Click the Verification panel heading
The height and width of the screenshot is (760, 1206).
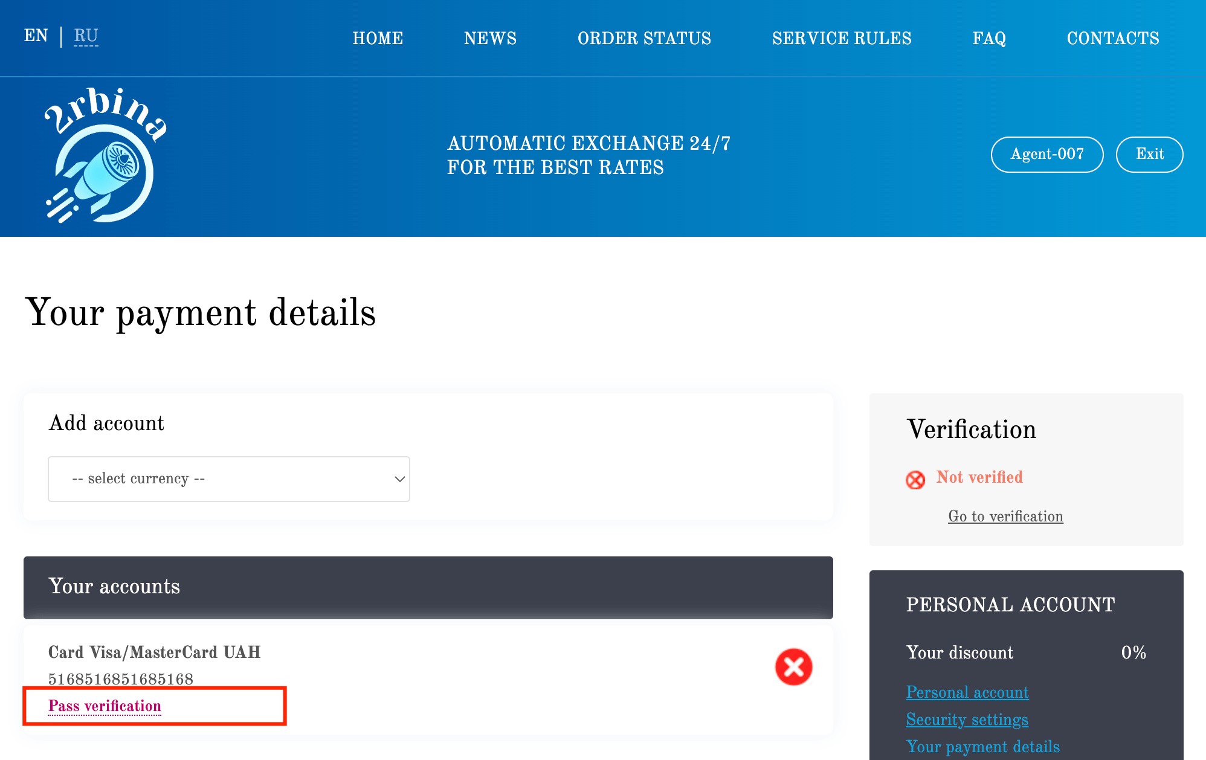pos(972,430)
